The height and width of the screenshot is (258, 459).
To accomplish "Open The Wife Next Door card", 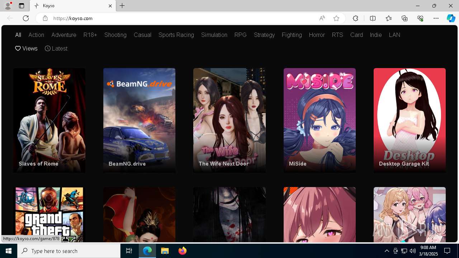I will (x=229, y=120).
